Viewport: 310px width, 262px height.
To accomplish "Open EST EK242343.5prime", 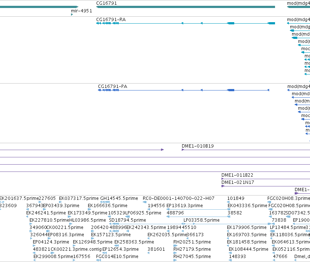I will [x=146, y=227].
